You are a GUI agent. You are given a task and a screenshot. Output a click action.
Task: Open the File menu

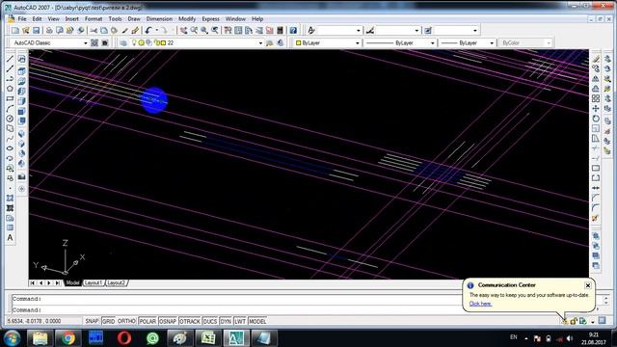22,19
